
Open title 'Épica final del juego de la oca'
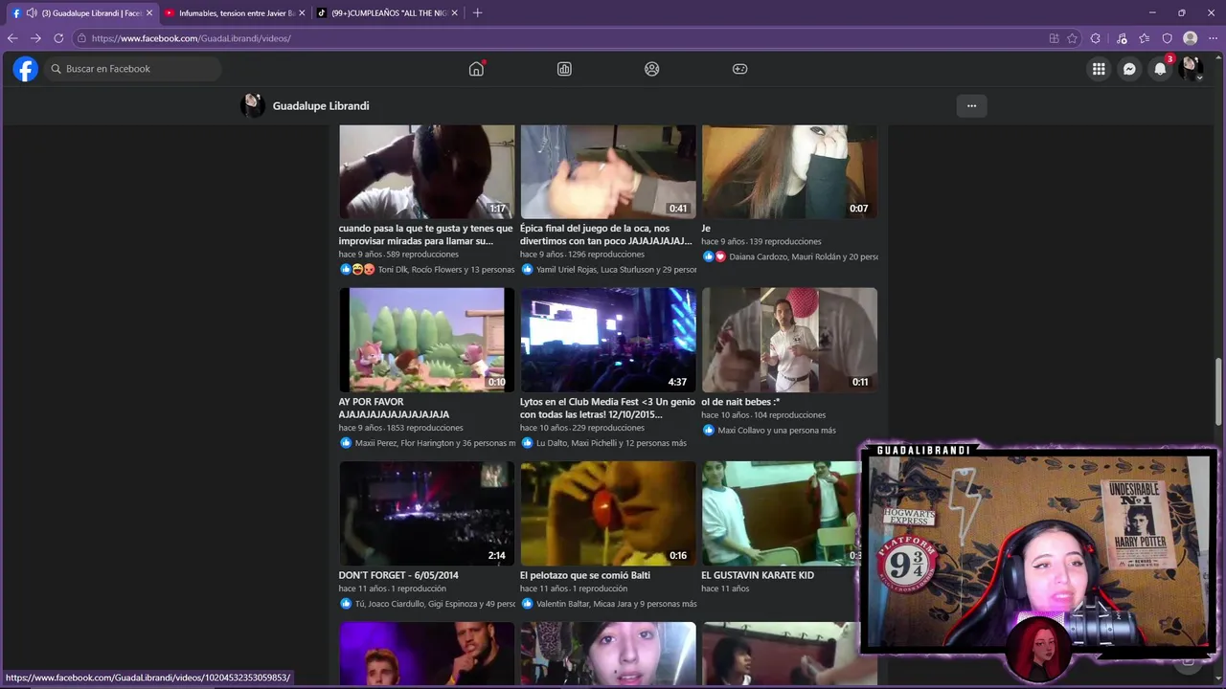tap(605, 234)
